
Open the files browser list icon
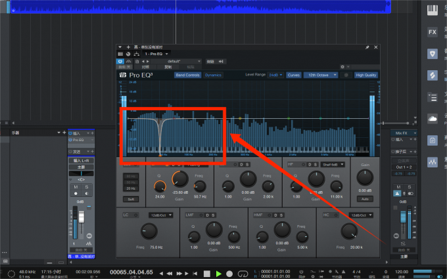click(x=432, y=97)
